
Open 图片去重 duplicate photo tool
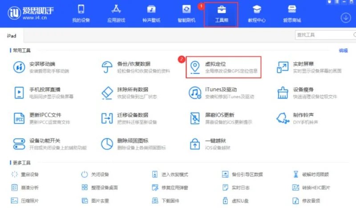coord(95,200)
